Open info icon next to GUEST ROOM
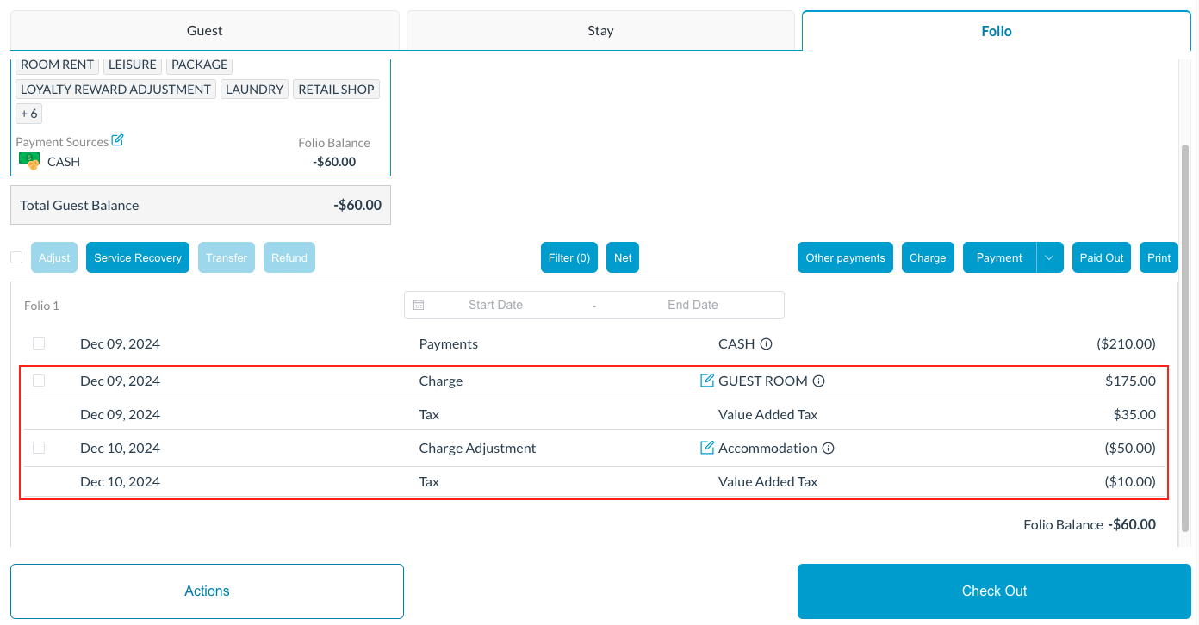 pos(819,381)
